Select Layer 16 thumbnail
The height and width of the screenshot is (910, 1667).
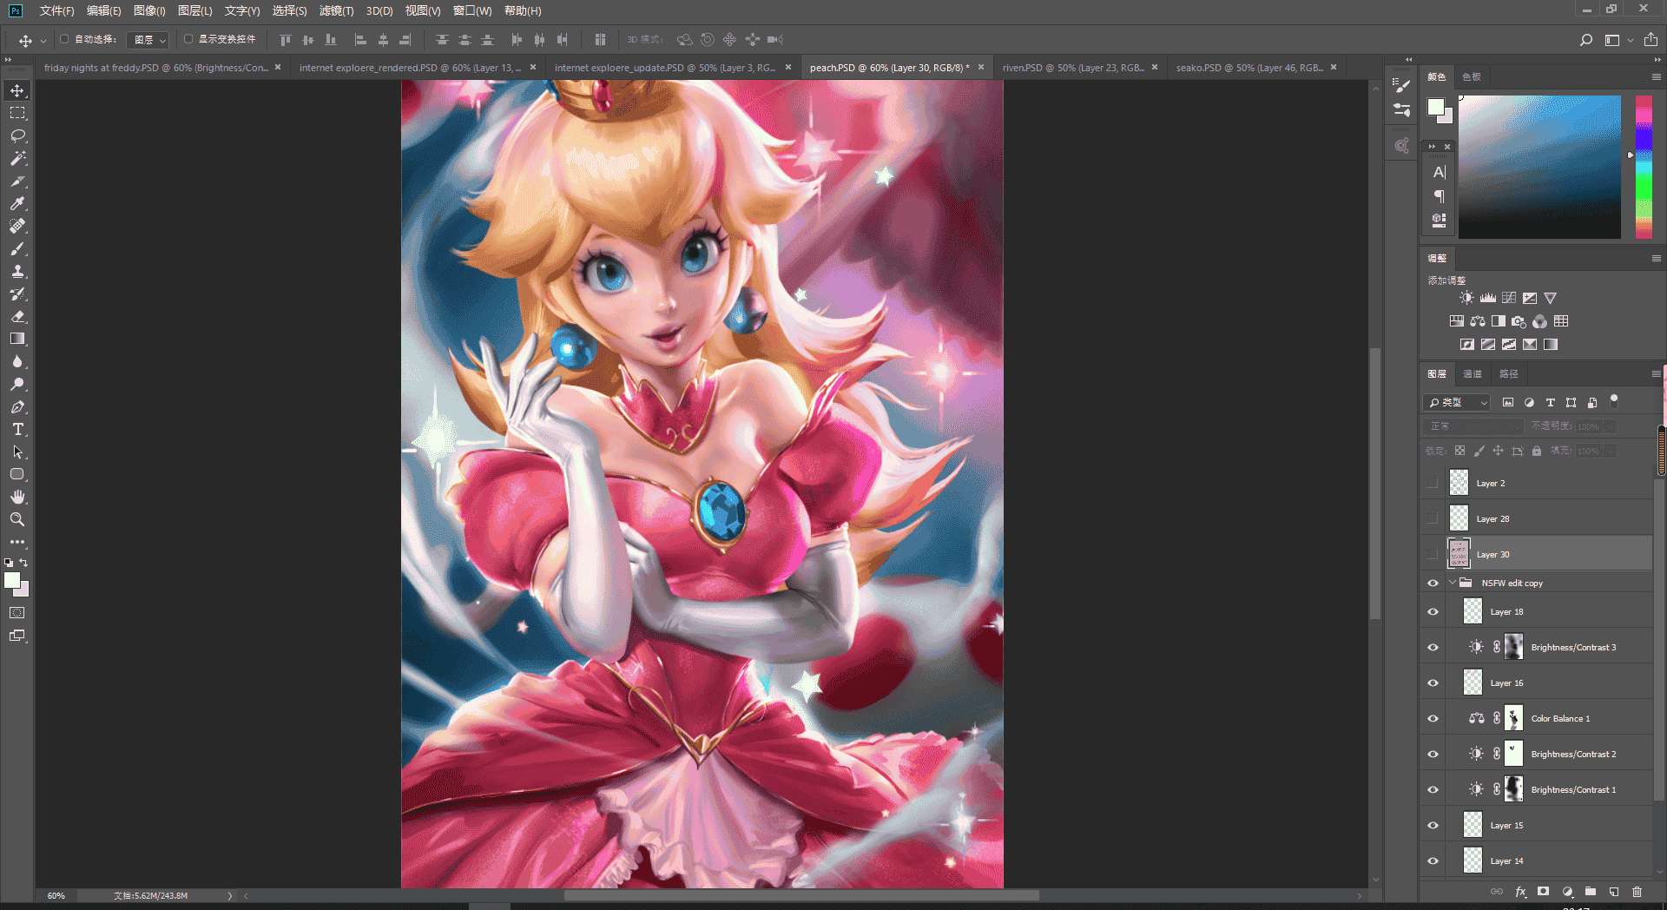(x=1473, y=682)
